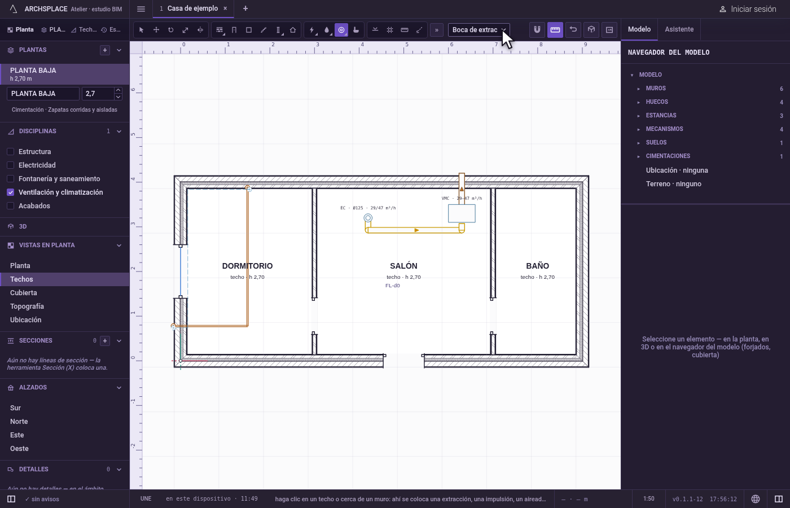790x508 pixels.
Task: Uncheck Ventilación y climatización
Action: pyautogui.click(x=10, y=192)
